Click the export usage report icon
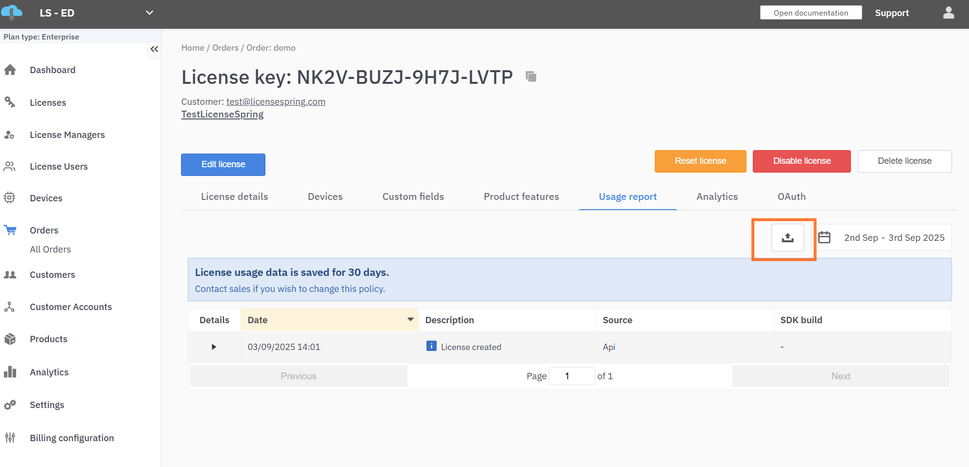969x467 pixels. click(787, 238)
